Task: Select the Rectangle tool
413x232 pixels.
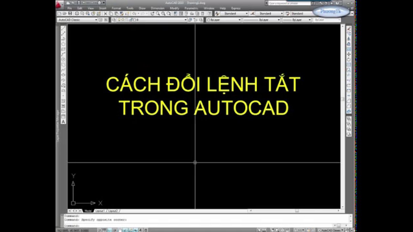Action: point(63,49)
